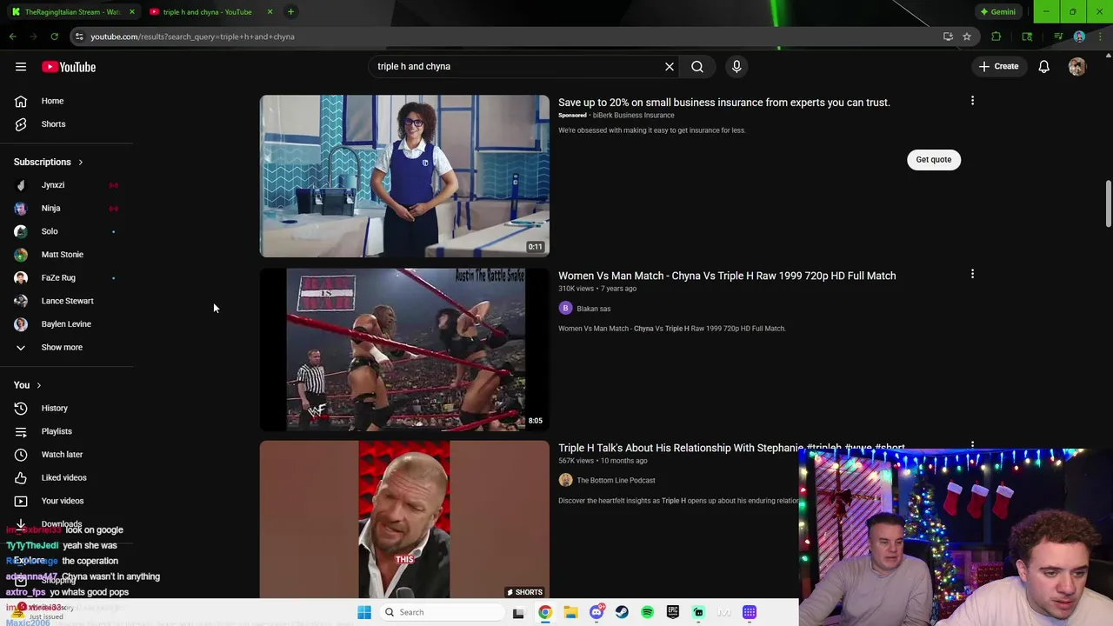Go to YouTube home via the logo
This screenshot has height=626, width=1113.
(69, 67)
